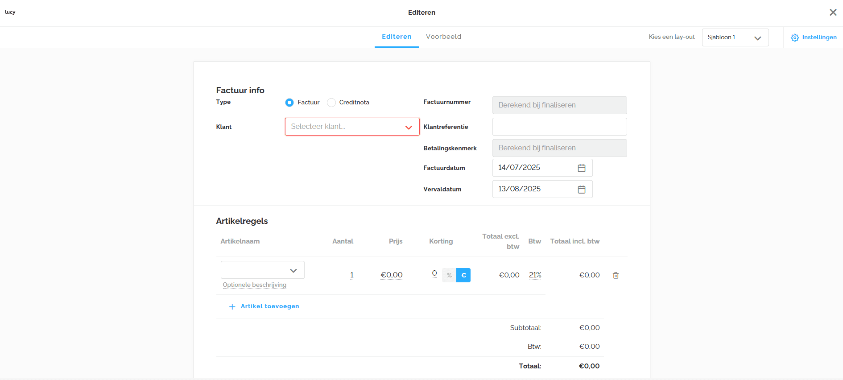Image resolution: width=843 pixels, height=380 pixels.
Task: Click the Kies een lay-out label
Action: click(672, 37)
